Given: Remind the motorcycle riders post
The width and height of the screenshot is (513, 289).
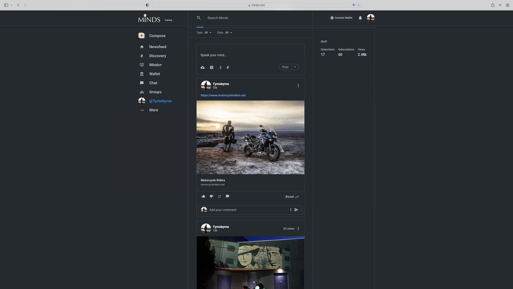Looking at the screenshot, I should pyautogui.click(x=219, y=196).
